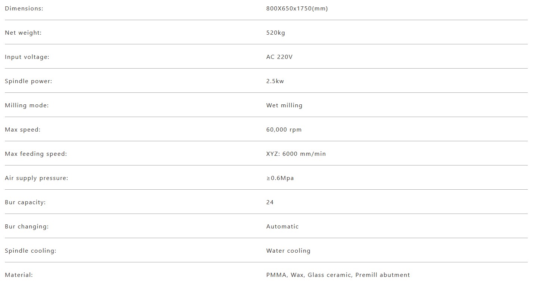The width and height of the screenshot is (533, 281).
Task: Click the Input voltage label
Action: click(x=27, y=57)
